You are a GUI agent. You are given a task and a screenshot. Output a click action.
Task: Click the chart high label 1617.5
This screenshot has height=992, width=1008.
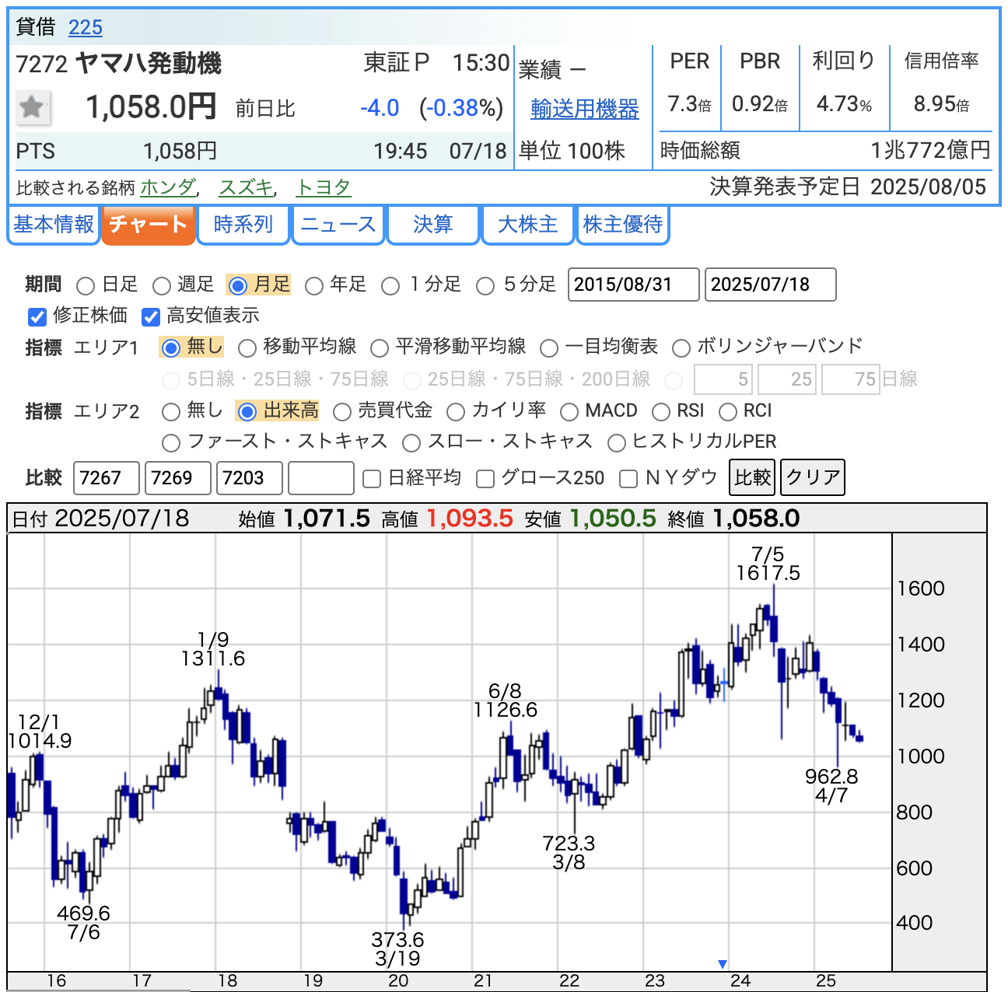[768, 573]
